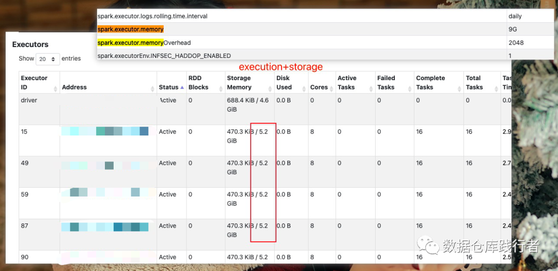Click the 2048 overhead value

click(516, 43)
